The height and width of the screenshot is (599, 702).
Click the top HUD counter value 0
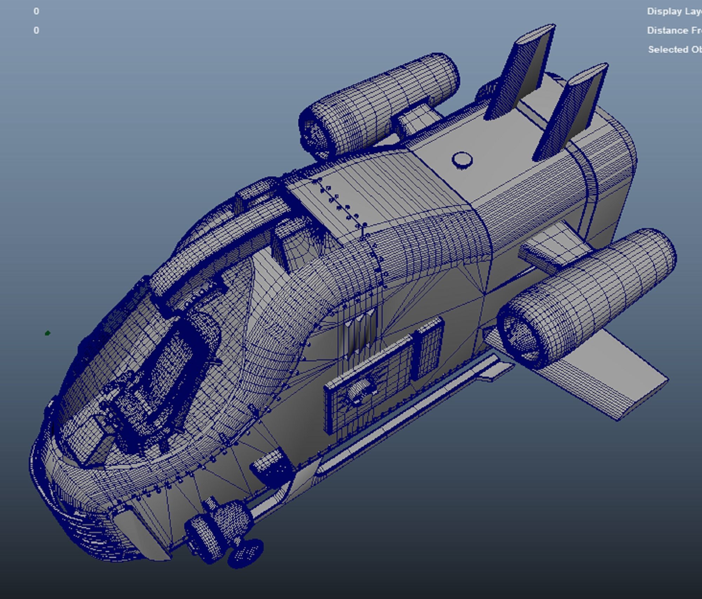(36, 12)
